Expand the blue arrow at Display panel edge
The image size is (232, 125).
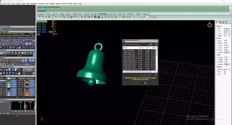pos(34,54)
